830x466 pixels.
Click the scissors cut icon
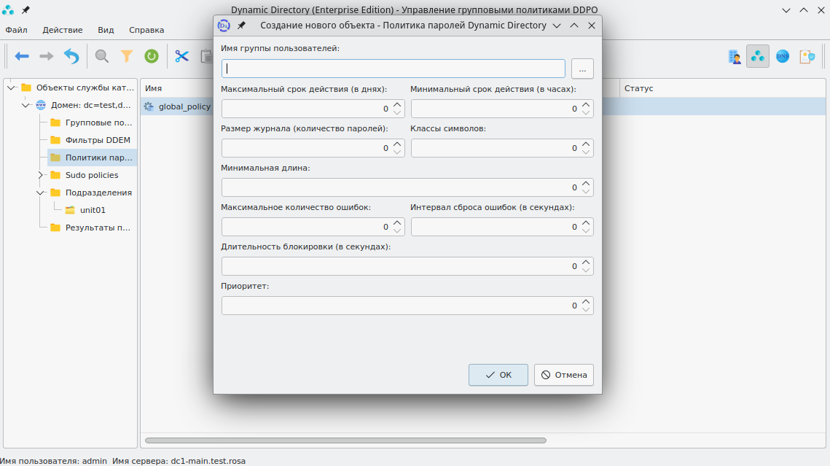pos(182,56)
